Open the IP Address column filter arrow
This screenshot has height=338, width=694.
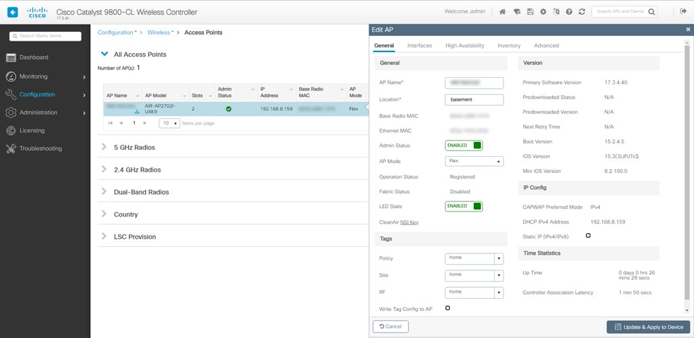tap(290, 89)
